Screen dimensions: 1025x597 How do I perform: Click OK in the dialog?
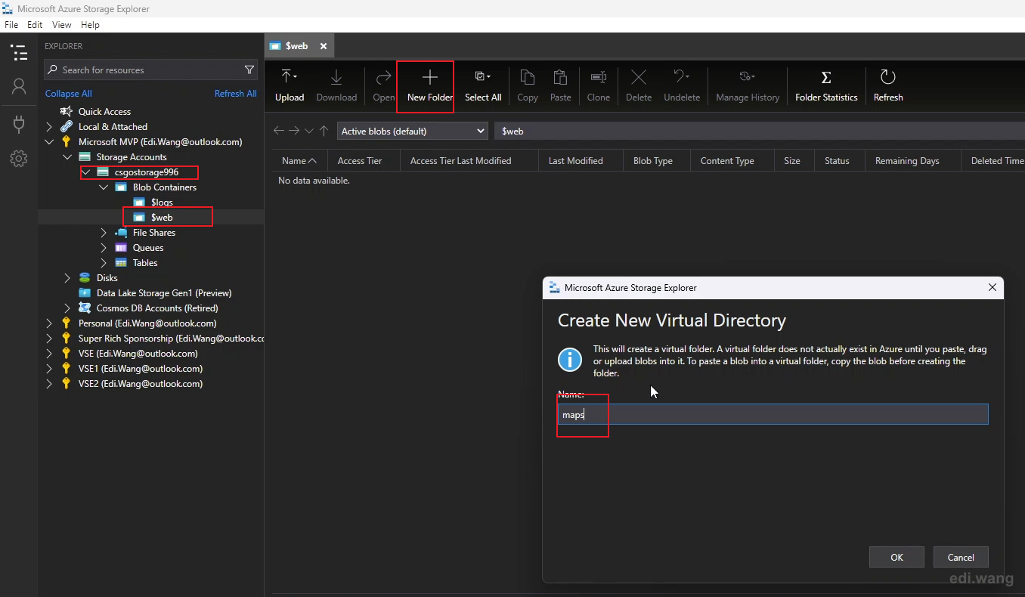(896, 557)
